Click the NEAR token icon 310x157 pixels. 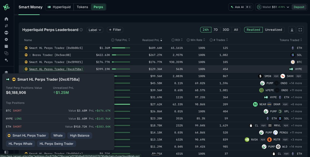click(x=255, y=104)
